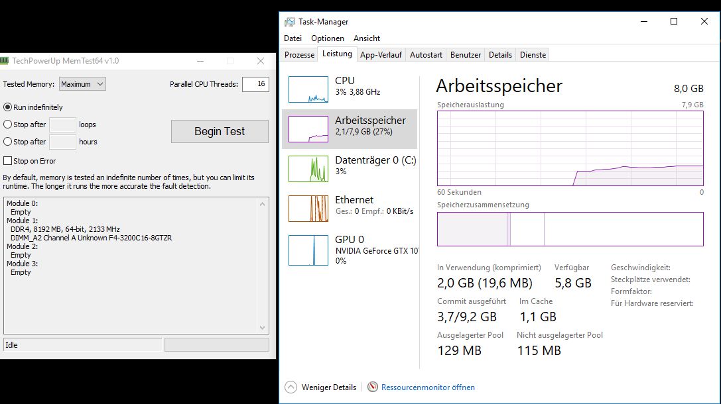Click the '2,0 GB (19,6 MB)' value
Screen dimensions: 721x404
coord(485,283)
